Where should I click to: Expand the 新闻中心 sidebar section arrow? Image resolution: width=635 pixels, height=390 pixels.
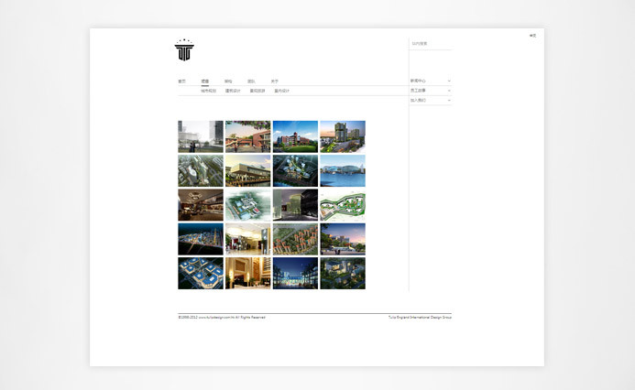tap(449, 81)
